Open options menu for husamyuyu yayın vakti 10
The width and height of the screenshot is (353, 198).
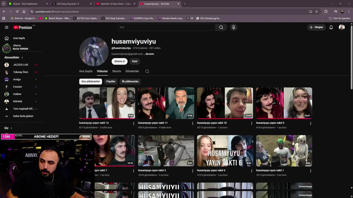pyautogui.click(x=252, y=123)
